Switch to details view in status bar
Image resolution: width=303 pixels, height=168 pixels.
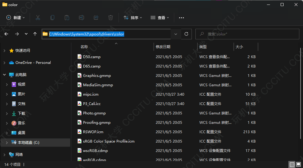[292, 165]
